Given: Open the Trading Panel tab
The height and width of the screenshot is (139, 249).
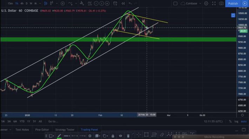Looking at the screenshot, I should pyautogui.click(x=89, y=130).
